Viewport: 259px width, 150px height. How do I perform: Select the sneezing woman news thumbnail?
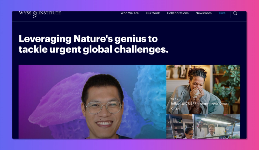(x=203, y=90)
